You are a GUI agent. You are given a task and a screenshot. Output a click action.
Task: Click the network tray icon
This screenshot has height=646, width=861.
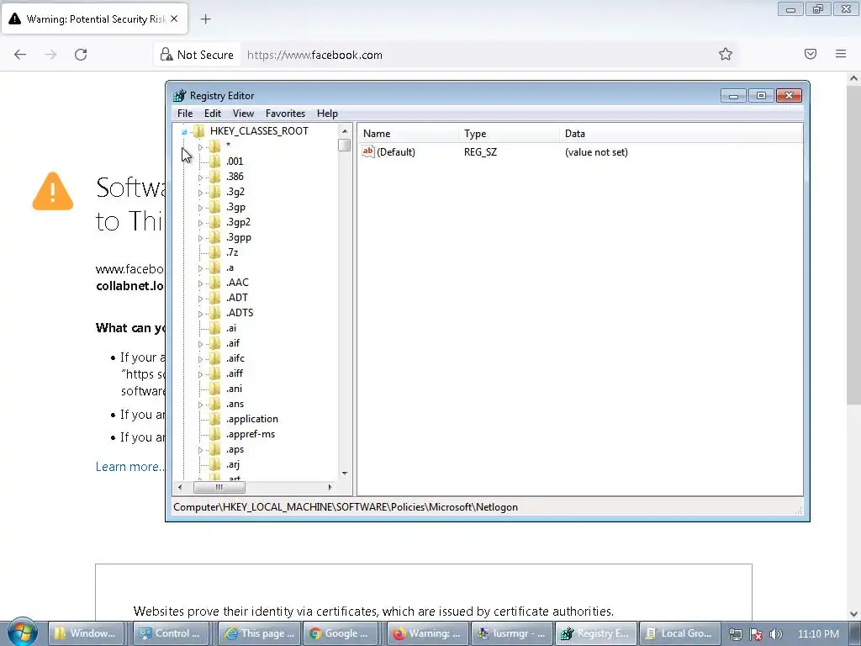coord(735,634)
